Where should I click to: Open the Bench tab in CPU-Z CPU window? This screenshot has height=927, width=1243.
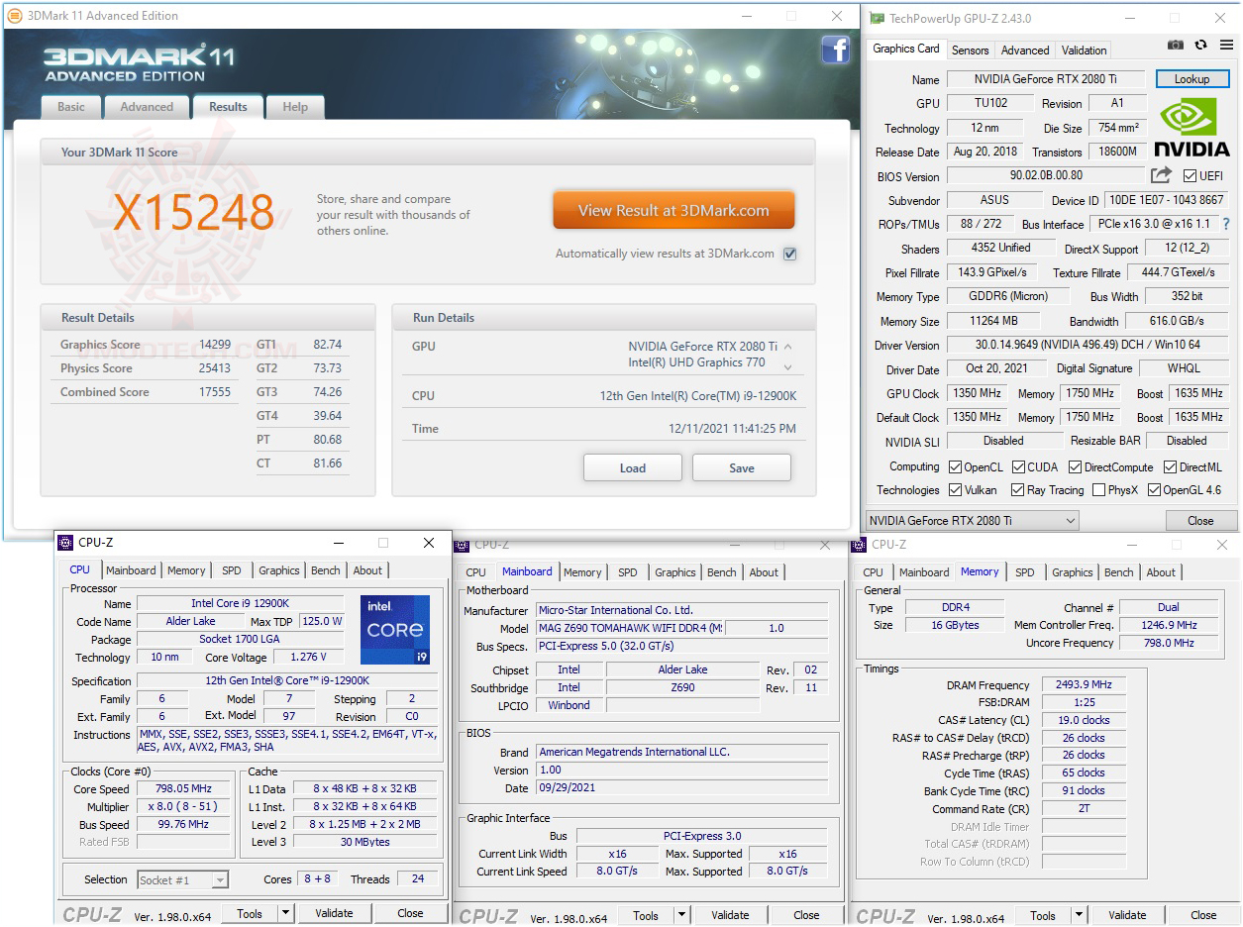pos(326,570)
